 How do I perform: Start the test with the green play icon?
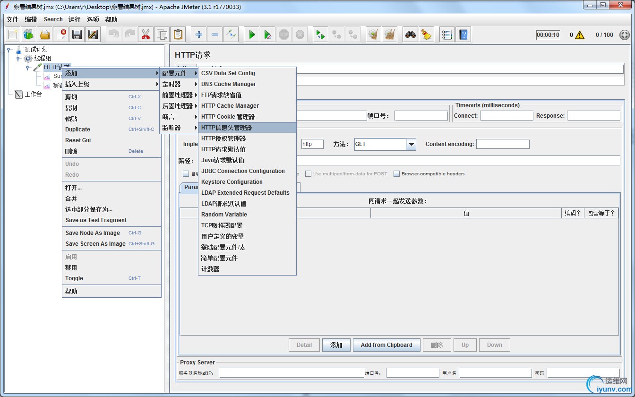pos(252,35)
